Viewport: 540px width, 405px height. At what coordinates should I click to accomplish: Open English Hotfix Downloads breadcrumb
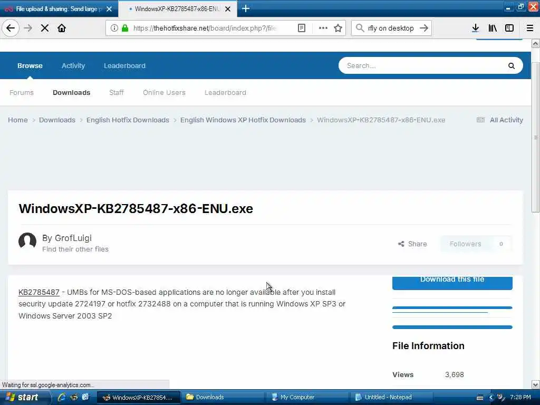(x=128, y=120)
